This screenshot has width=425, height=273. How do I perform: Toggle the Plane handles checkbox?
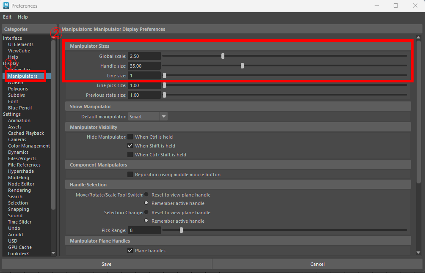[130, 251]
